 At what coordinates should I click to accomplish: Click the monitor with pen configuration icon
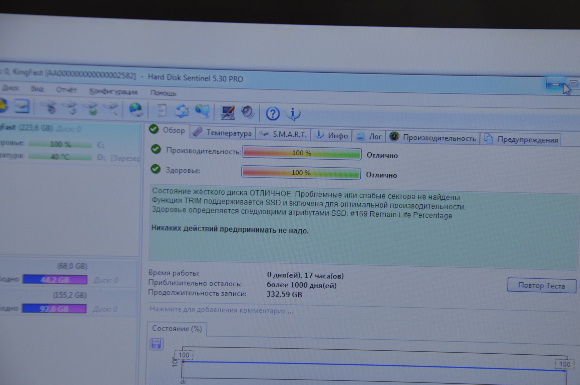tap(227, 113)
